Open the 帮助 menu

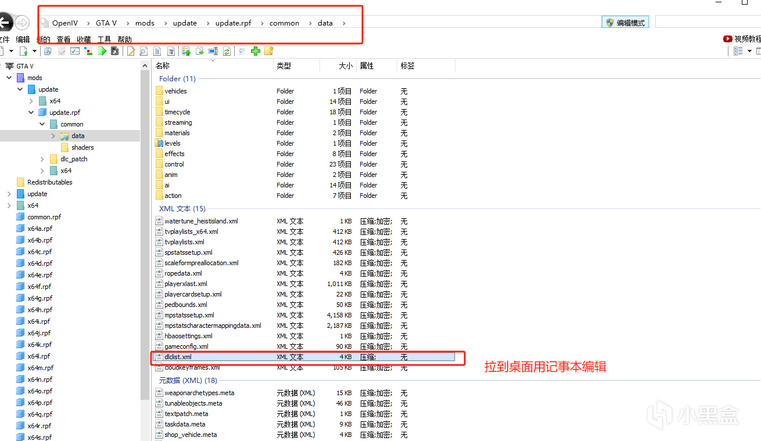coord(124,39)
